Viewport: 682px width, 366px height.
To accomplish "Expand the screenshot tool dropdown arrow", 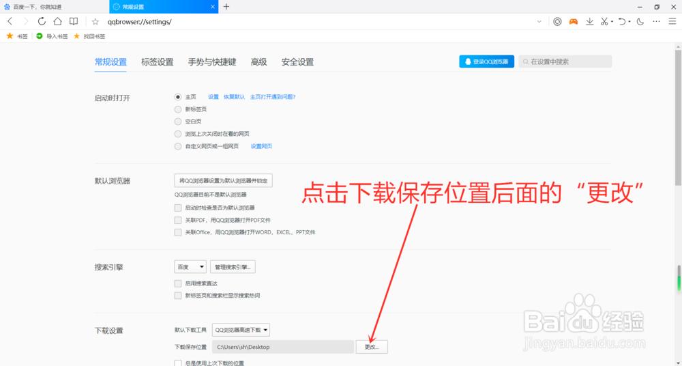I will 612,22.
